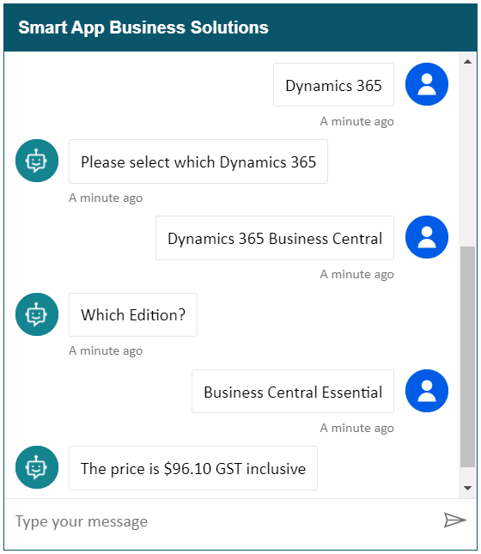This screenshot has width=481, height=554.
Task: Select the Please select which Dynamics 365 bubble
Action: 198,161
